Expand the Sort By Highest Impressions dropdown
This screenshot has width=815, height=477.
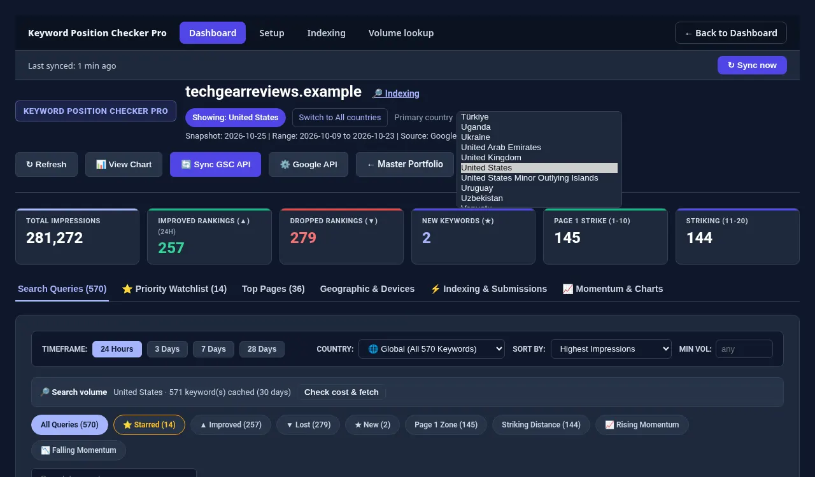coord(611,349)
